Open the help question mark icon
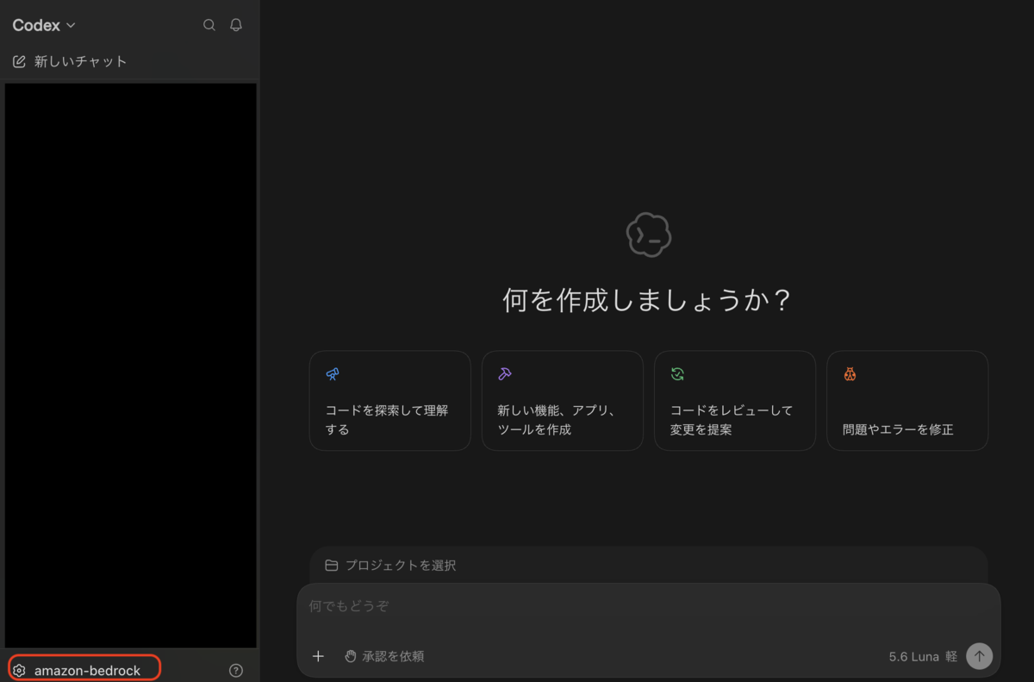The image size is (1034, 682). 236,670
